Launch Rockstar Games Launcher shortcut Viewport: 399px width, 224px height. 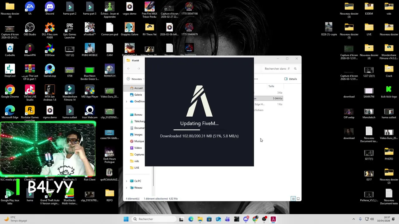coord(30,114)
